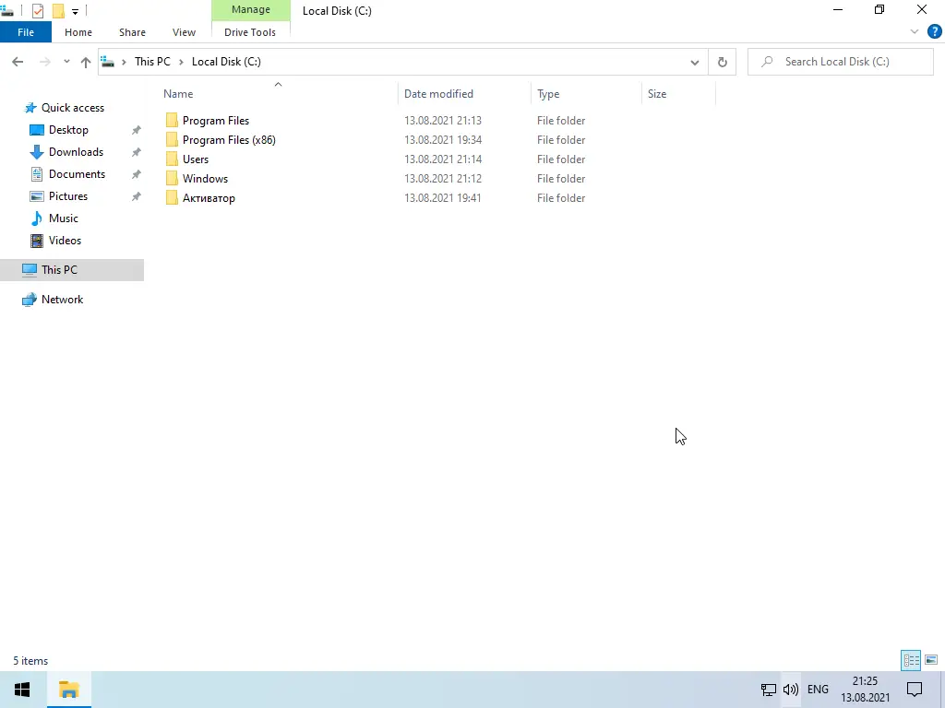Open Help with the question mark icon

(934, 32)
